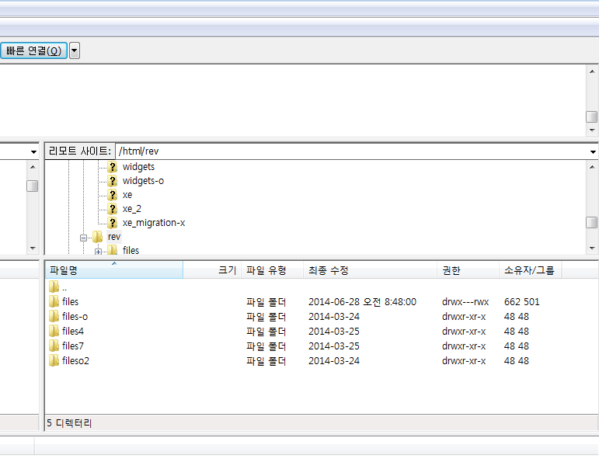Click local tree scrollbar down arrow
The height and width of the screenshot is (476, 599).
click(x=33, y=248)
